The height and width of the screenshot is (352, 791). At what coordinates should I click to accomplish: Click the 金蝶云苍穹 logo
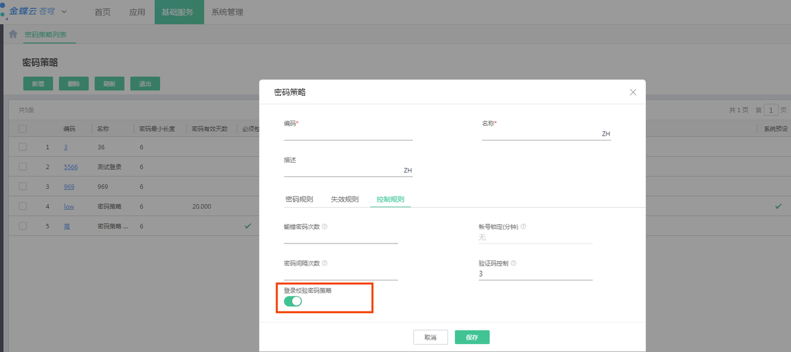pos(32,12)
